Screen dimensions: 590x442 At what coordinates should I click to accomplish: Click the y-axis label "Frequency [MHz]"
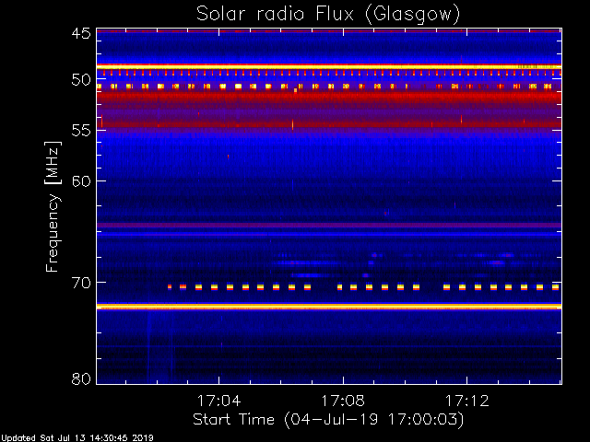point(53,206)
